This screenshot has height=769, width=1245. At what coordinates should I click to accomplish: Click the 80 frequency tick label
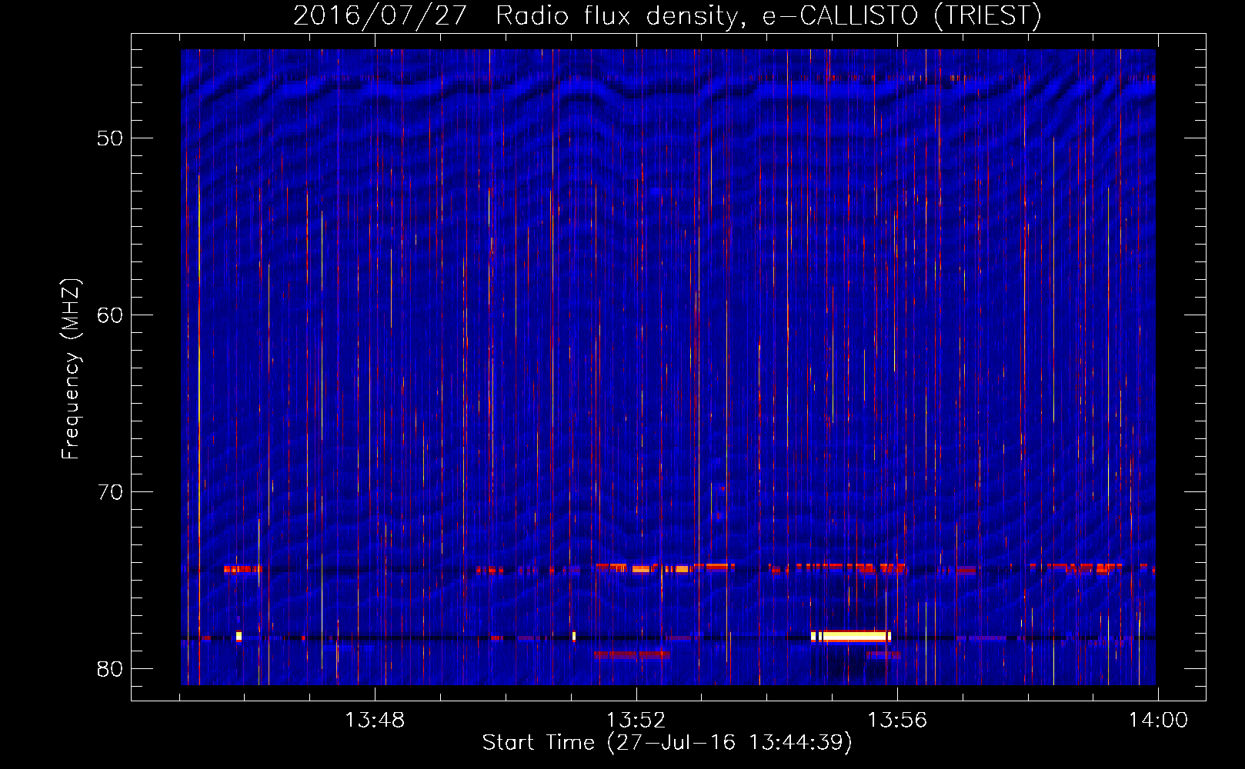click(110, 669)
